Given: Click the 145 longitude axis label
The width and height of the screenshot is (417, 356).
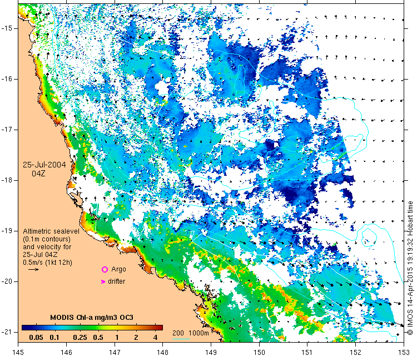Looking at the screenshot, I should [18, 352].
